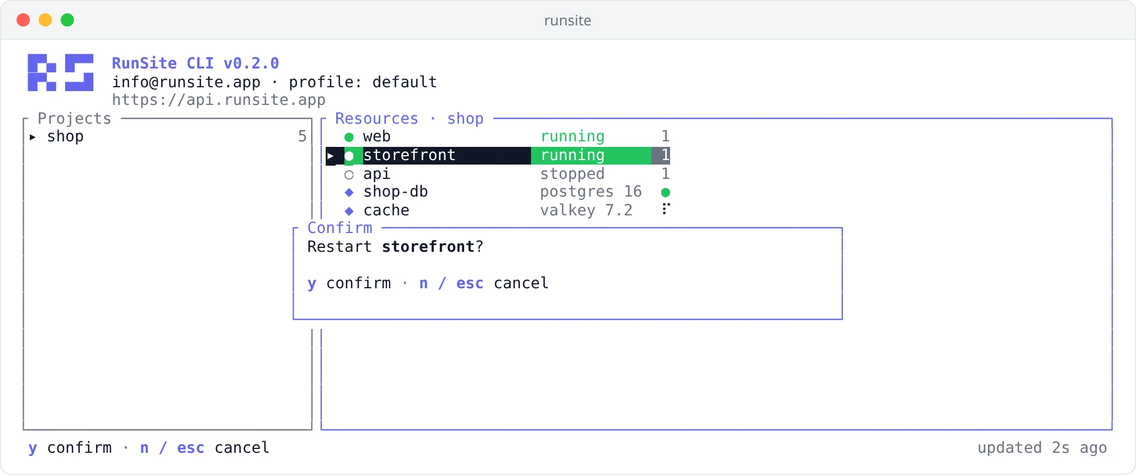The image size is (1136, 476).
Task: Click the stopped status of api
Action: [572, 174]
